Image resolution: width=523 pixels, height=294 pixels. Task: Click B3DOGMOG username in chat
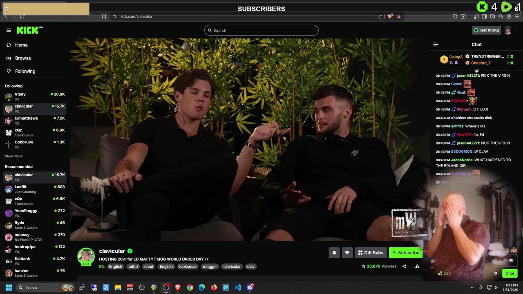click(461, 151)
